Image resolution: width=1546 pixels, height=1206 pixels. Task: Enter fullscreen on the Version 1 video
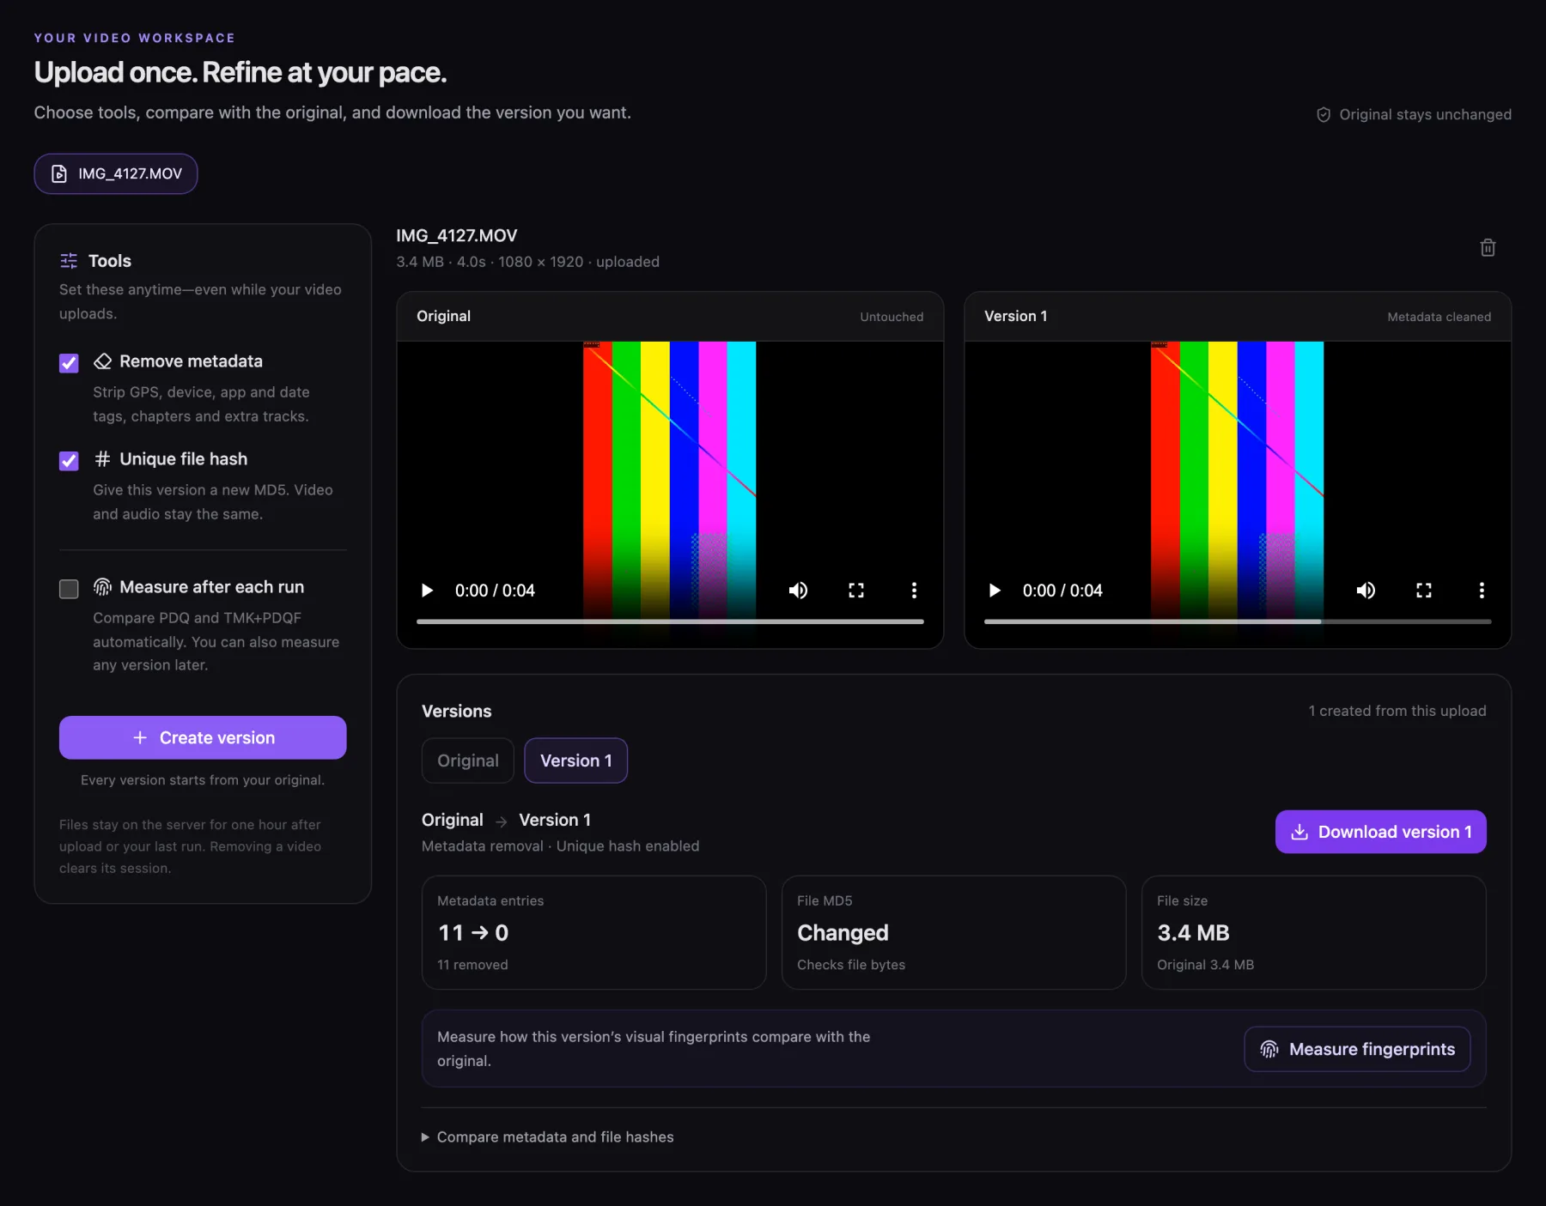pyautogui.click(x=1424, y=591)
